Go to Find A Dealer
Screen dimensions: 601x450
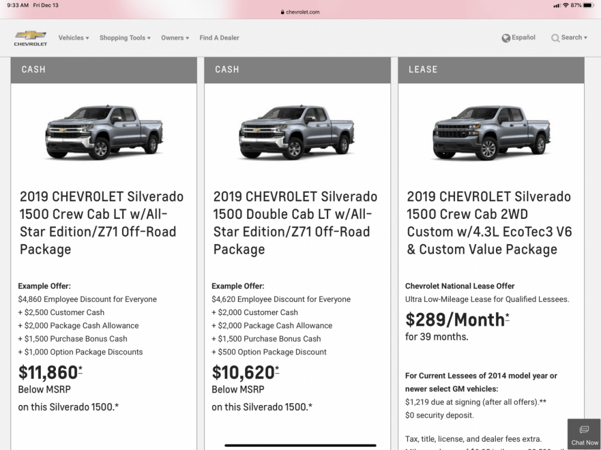(x=219, y=38)
